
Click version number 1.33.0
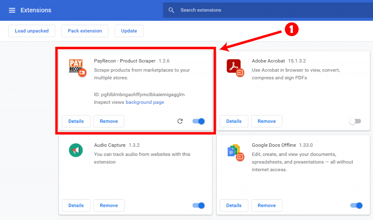(306, 145)
